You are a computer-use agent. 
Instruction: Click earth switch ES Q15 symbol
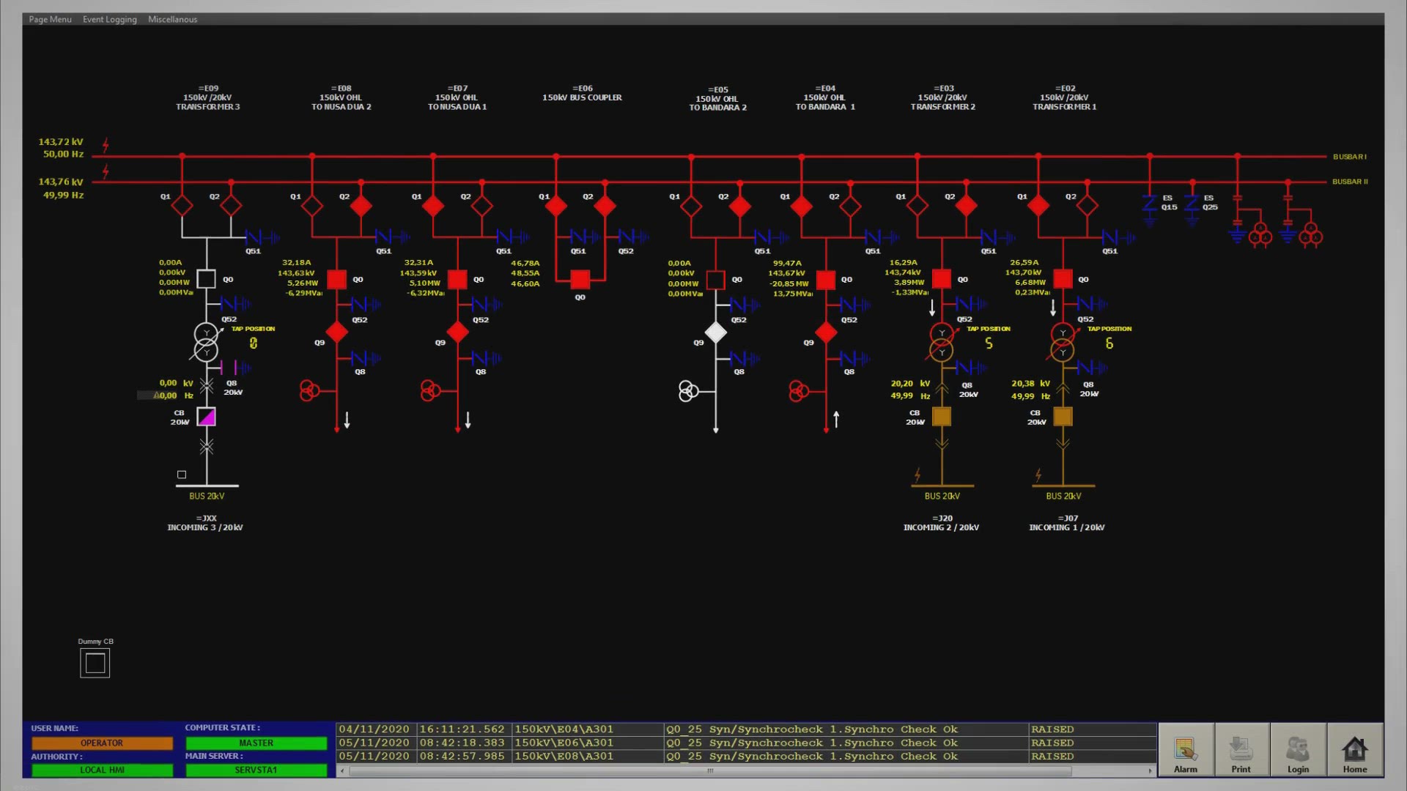(1151, 203)
